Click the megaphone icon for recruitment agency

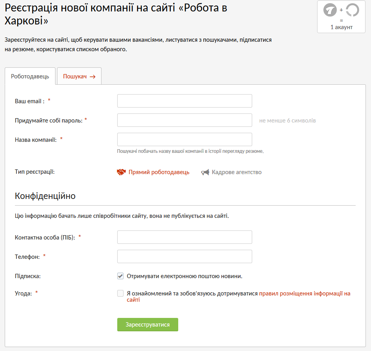[205, 172]
